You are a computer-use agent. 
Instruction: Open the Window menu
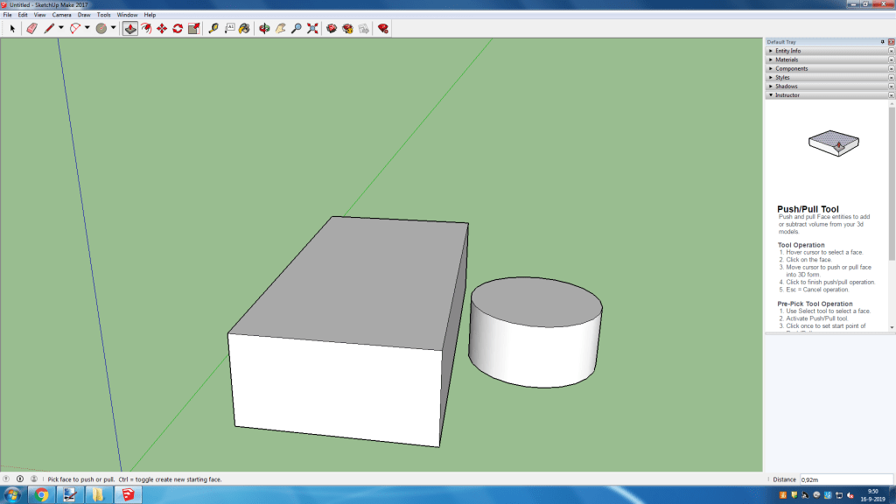(x=127, y=15)
